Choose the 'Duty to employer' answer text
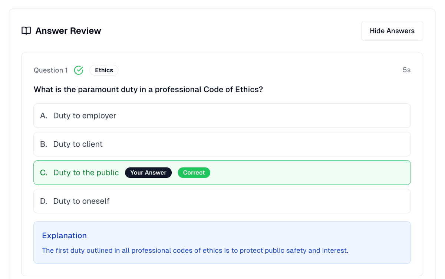The height and width of the screenshot is (279, 445). 85,116
